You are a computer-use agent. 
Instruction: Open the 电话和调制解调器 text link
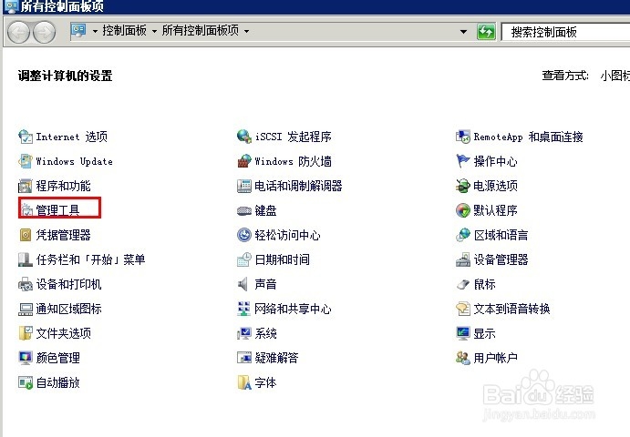[x=298, y=186]
